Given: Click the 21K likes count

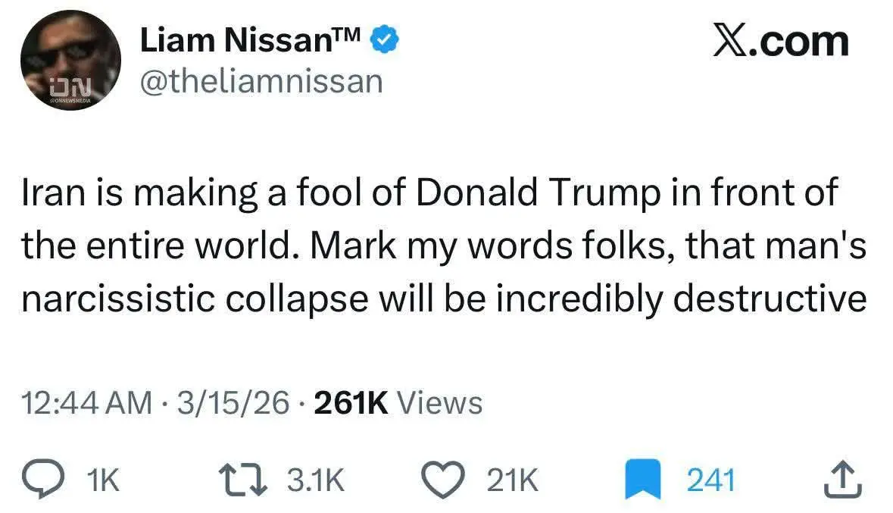Looking at the screenshot, I should pos(512,480).
